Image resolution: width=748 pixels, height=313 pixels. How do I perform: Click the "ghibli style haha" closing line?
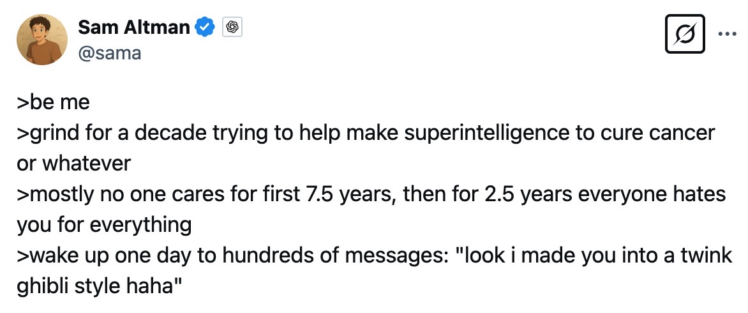(100, 286)
